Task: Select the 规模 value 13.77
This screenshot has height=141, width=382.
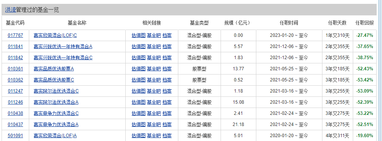Action: (x=238, y=69)
